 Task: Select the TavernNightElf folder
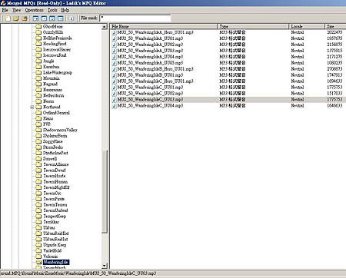coord(56,187)
